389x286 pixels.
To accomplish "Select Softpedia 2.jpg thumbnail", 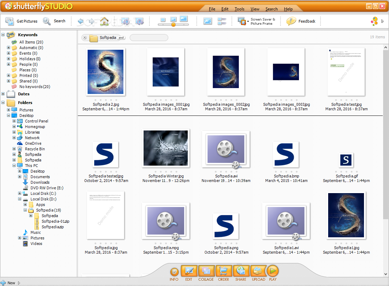I will point(105,72).
